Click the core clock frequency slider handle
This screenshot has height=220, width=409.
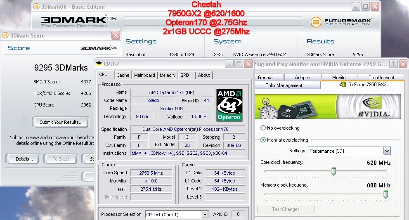(333, 171)
